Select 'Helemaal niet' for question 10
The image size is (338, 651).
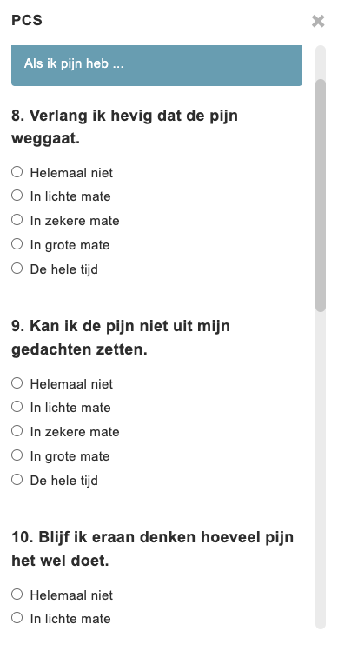pos(17,595)
